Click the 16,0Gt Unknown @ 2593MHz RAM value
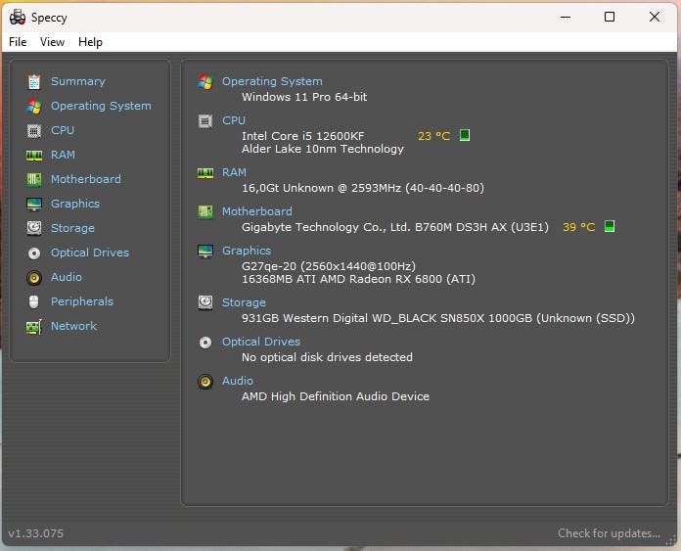Screen dimensions: 681x551 363,188
